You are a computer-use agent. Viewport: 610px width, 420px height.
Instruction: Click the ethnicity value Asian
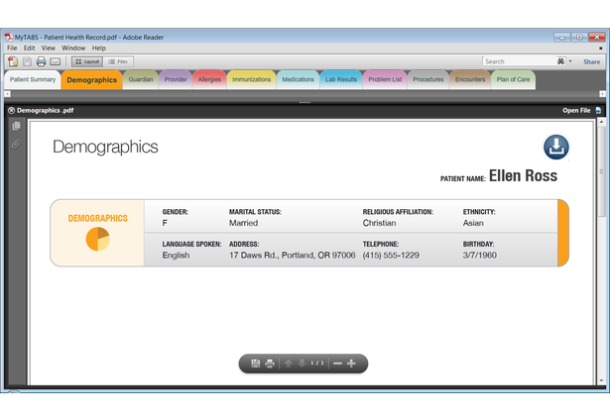click(x=473, y=223)
